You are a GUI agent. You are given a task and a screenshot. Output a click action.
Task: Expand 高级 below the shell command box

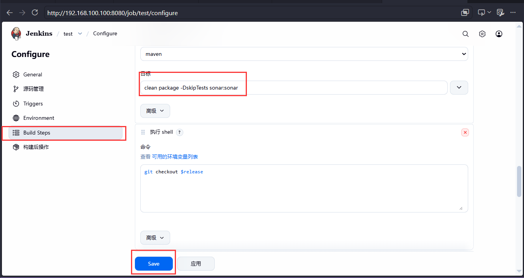[155, 238]
